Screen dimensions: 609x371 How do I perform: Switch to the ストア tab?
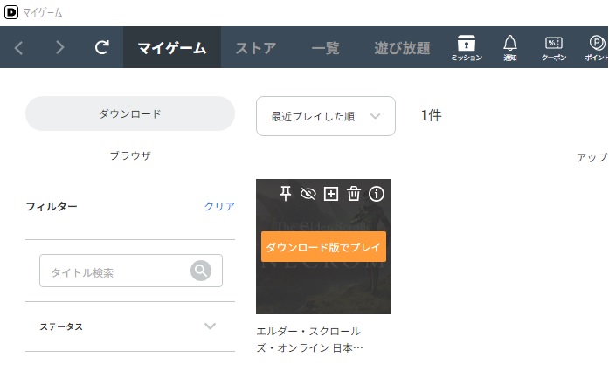(255, 48)
